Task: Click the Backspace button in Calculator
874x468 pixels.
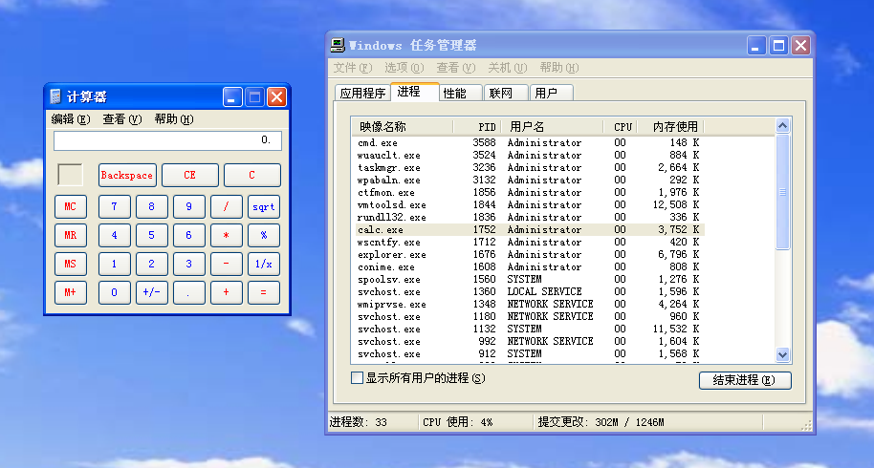Action: click(127, 176)
